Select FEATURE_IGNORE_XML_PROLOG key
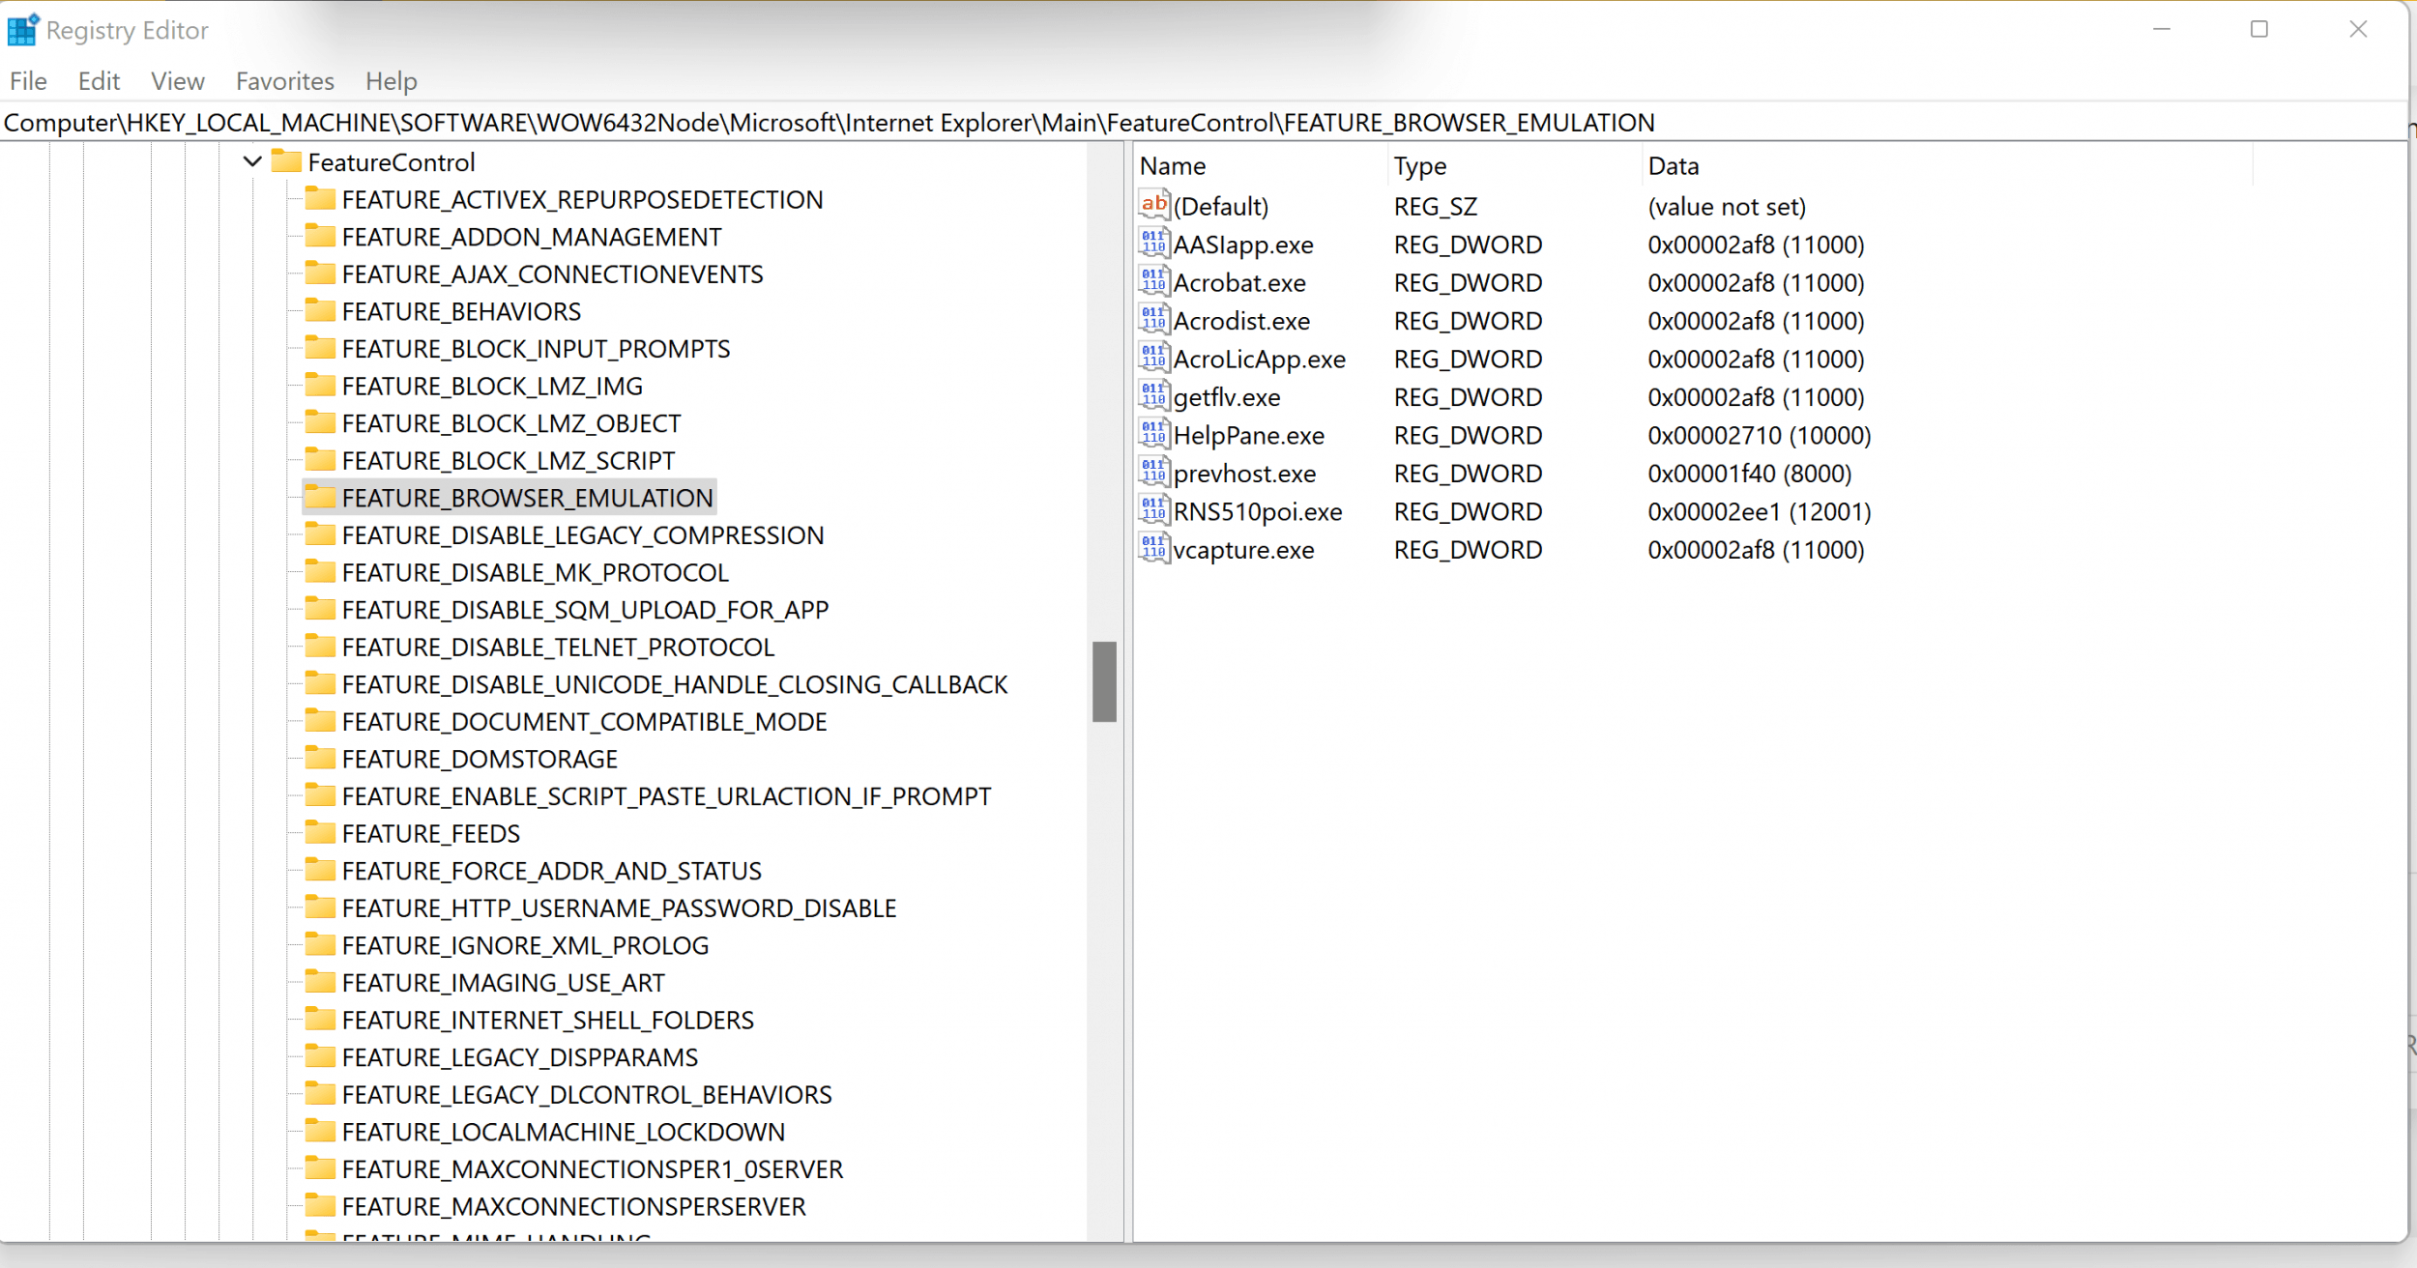Image resolution: width=2417 pixels, height=1268 pixels. tap(526, 945)
